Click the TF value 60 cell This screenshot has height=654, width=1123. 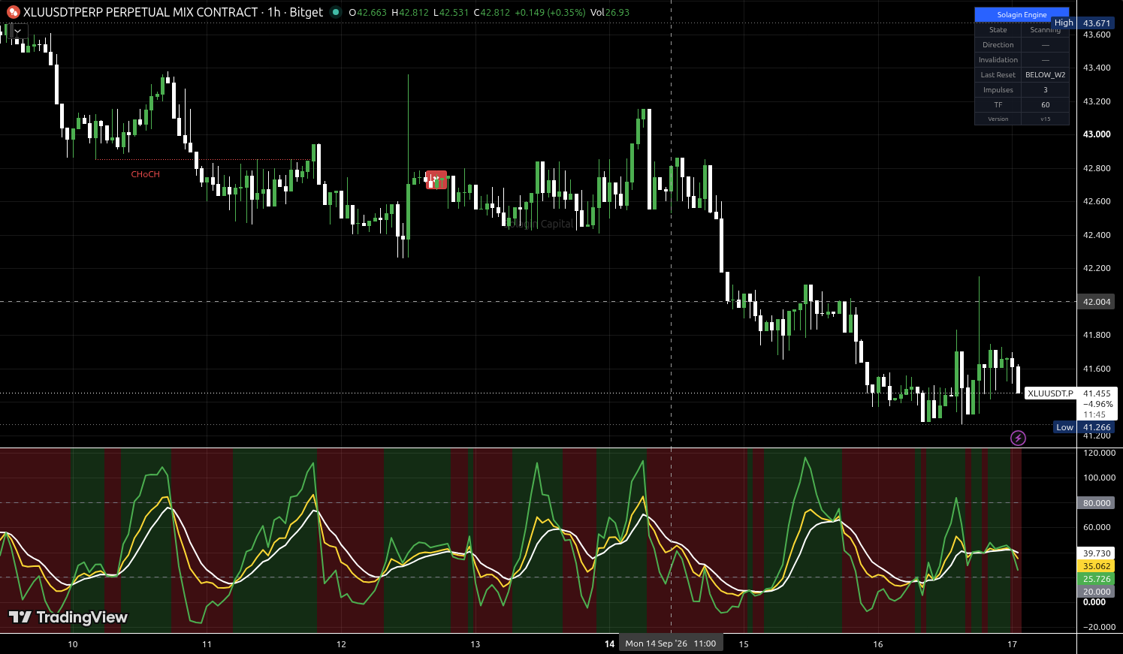[x=1045, y=105]
